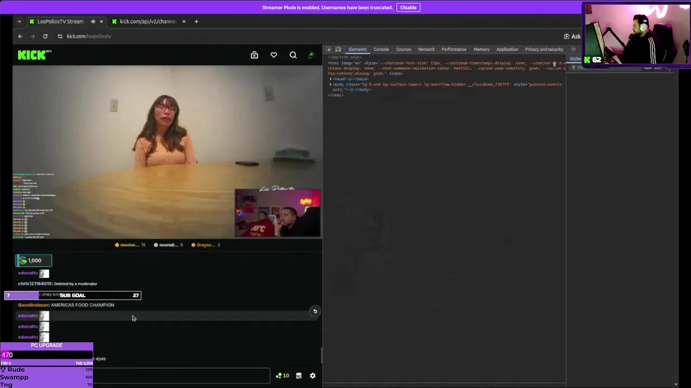Image resolution: width=691 pixels, height=388 pixels.
Task: Open the DevTools Application panel
Action: 507,49
